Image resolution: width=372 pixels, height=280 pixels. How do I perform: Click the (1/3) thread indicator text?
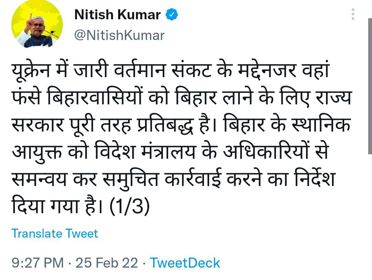130,206
